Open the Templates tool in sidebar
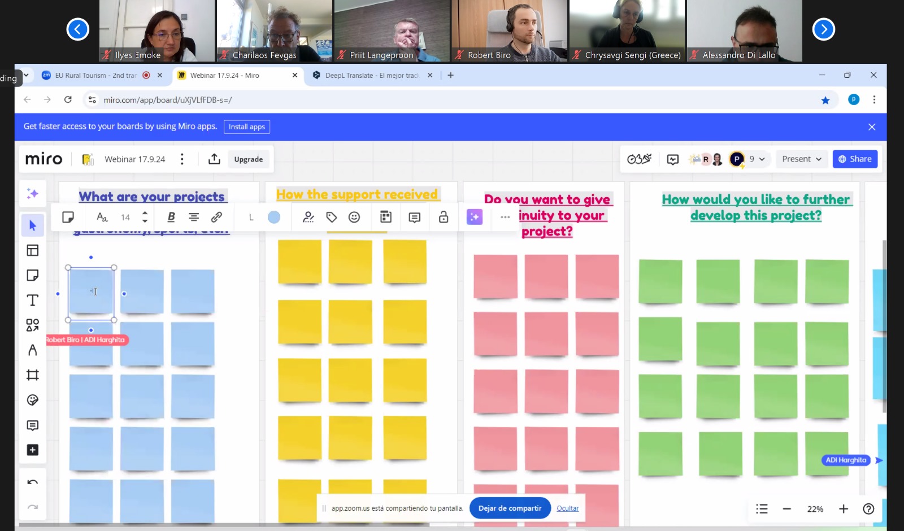This screenshot has height=531, width=904. 33,250
